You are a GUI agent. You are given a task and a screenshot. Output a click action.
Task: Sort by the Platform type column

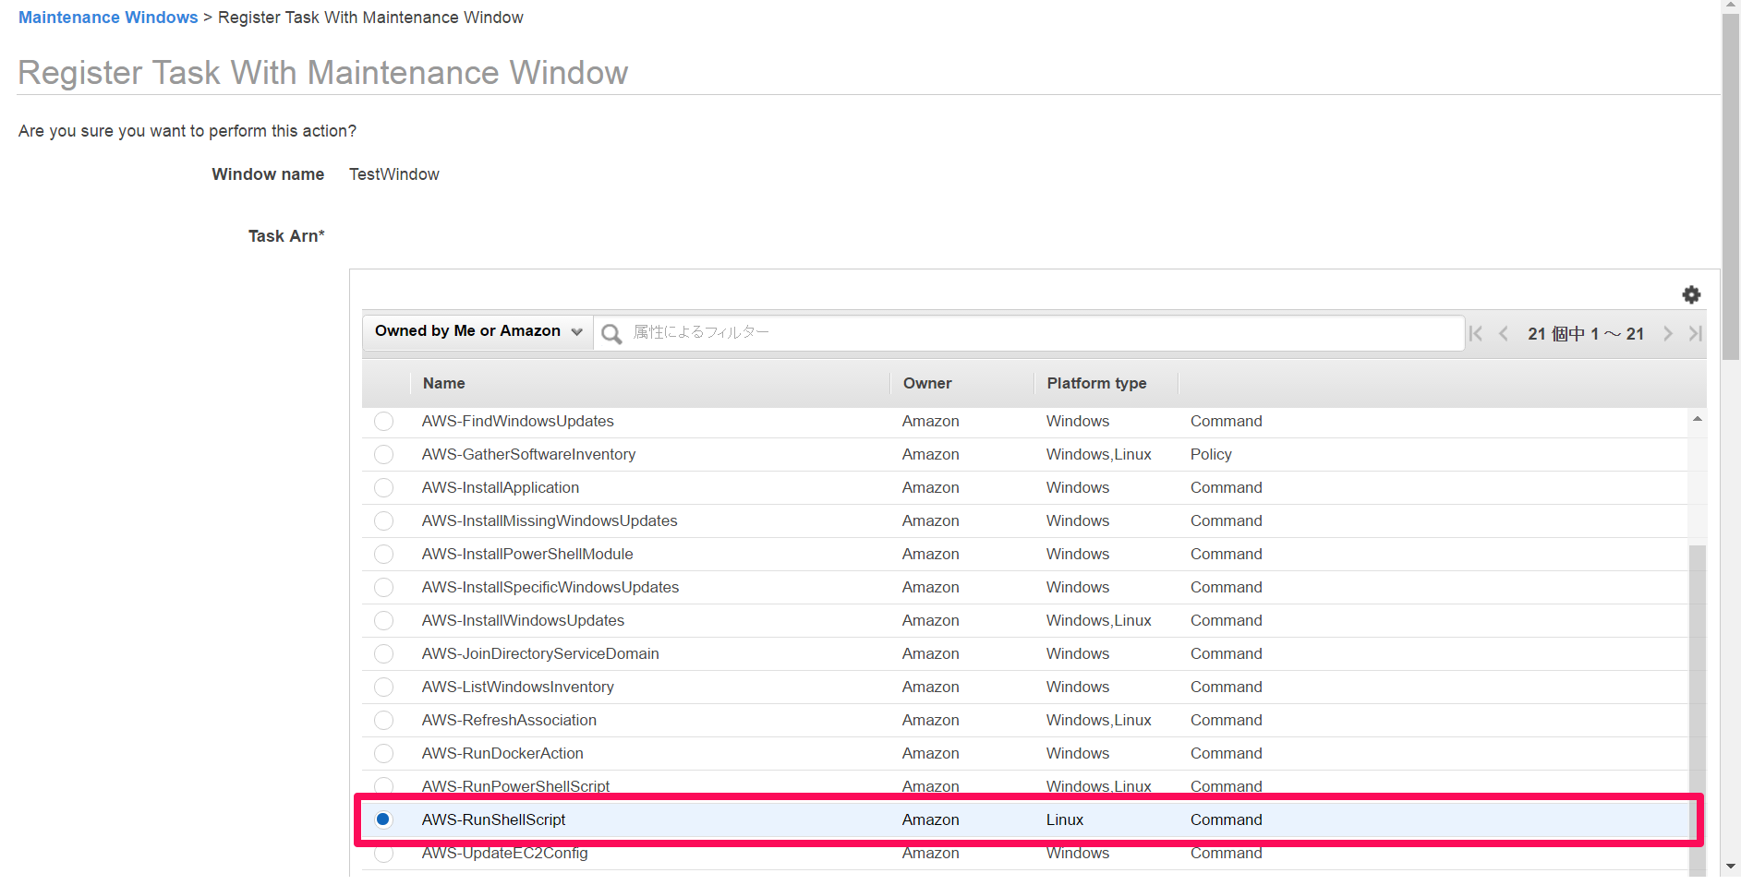[x=1096, y=383]
